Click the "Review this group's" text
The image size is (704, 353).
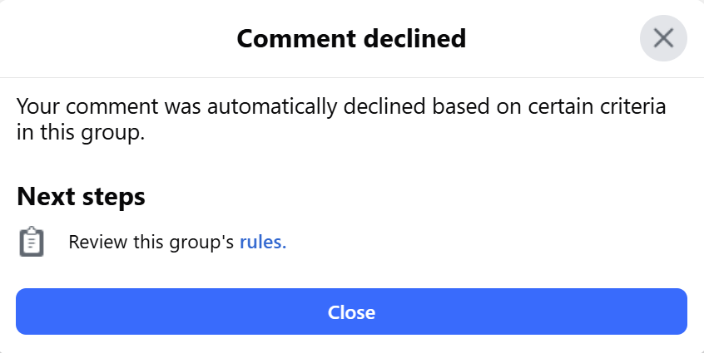pyautogui.click(x=151, y=243)
